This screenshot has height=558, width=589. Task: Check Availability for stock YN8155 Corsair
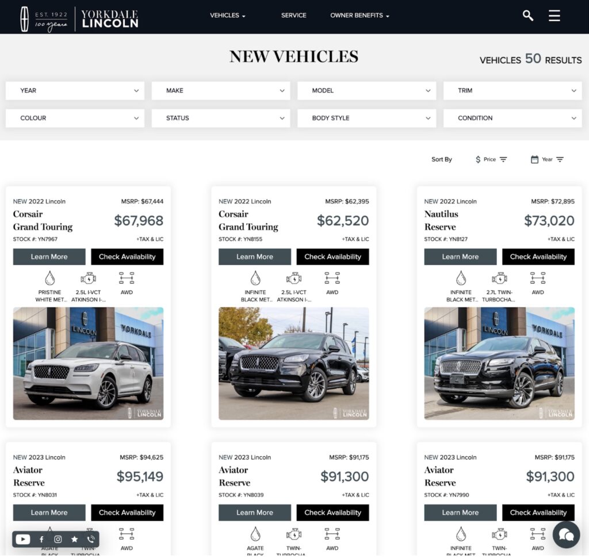click(x=332, y=257)
